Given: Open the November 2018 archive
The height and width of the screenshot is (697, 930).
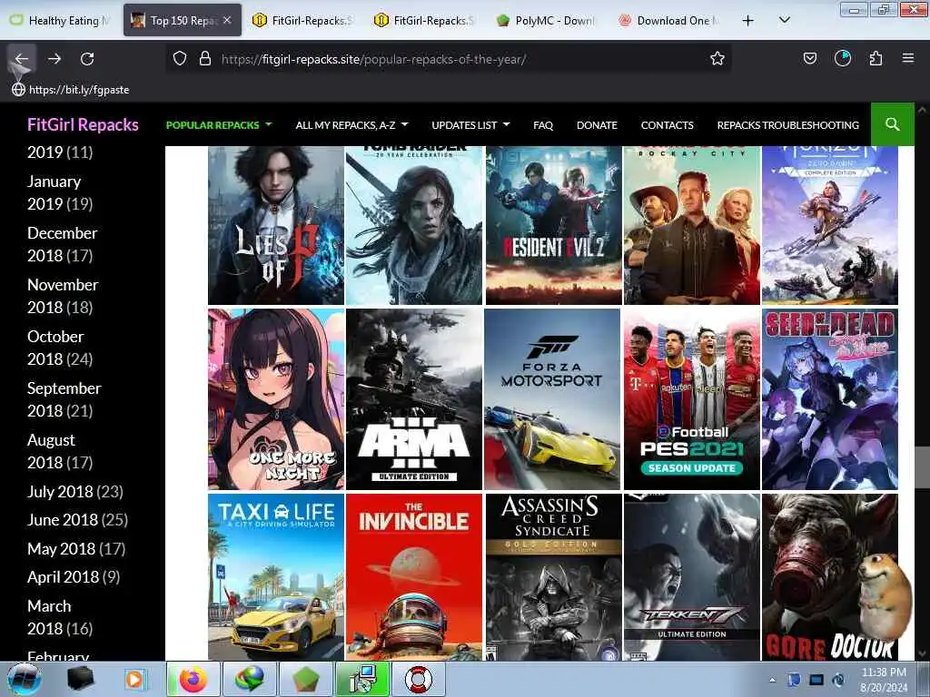Looking at the screenshot, I should point(63,296).
